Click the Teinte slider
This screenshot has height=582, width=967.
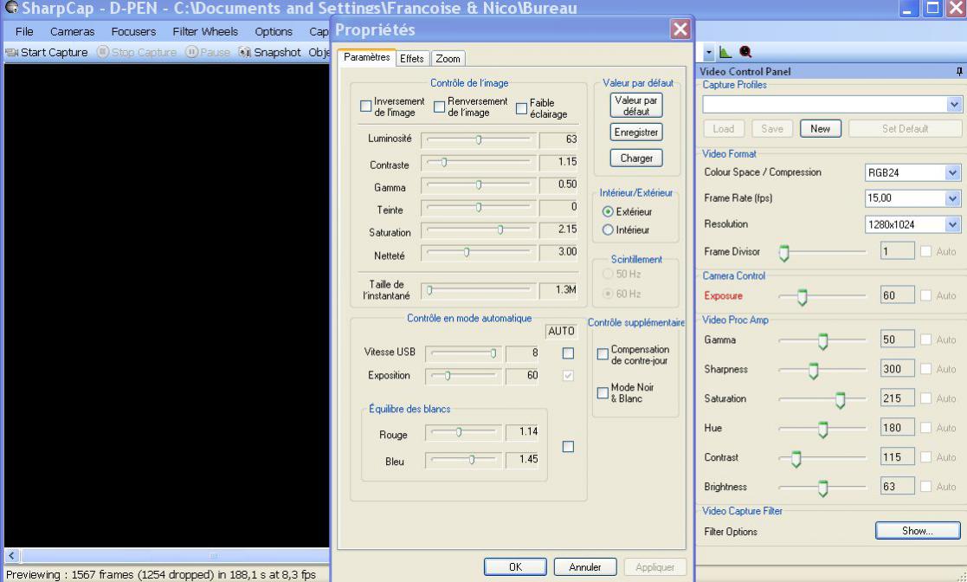click(479, 208)
